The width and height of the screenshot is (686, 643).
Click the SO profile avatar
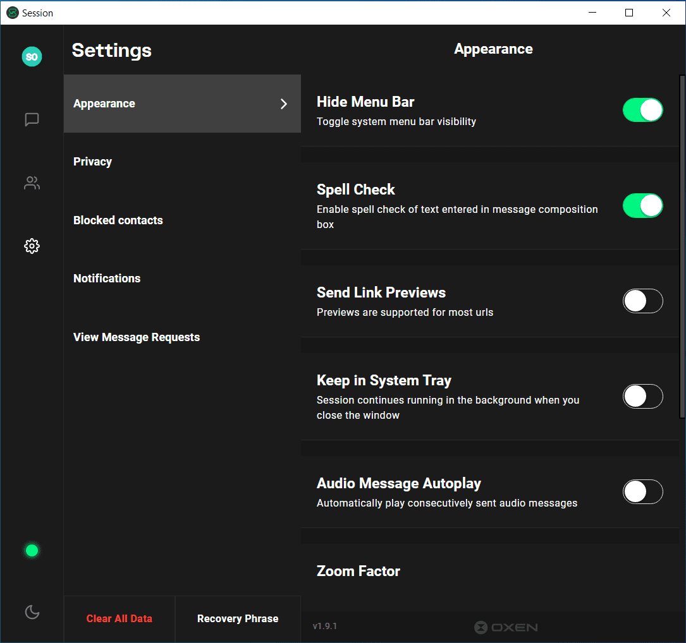coord(32,57)
